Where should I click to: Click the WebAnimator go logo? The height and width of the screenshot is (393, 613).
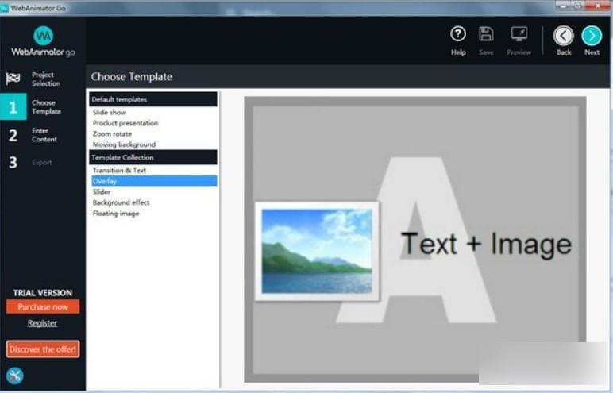(43, 41)
